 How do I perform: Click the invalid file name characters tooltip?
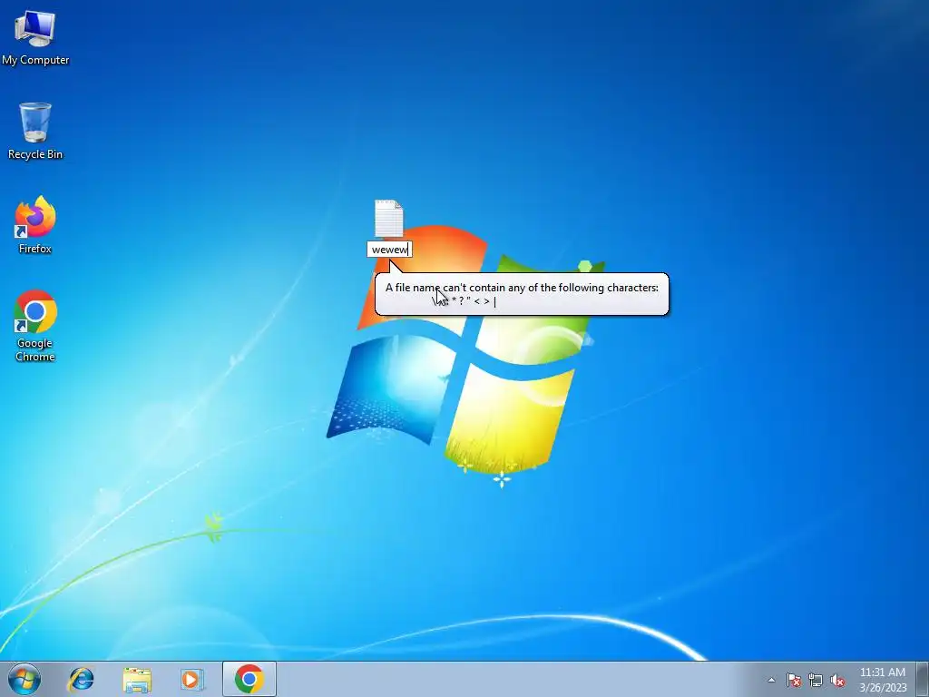(x=522, y=294)
